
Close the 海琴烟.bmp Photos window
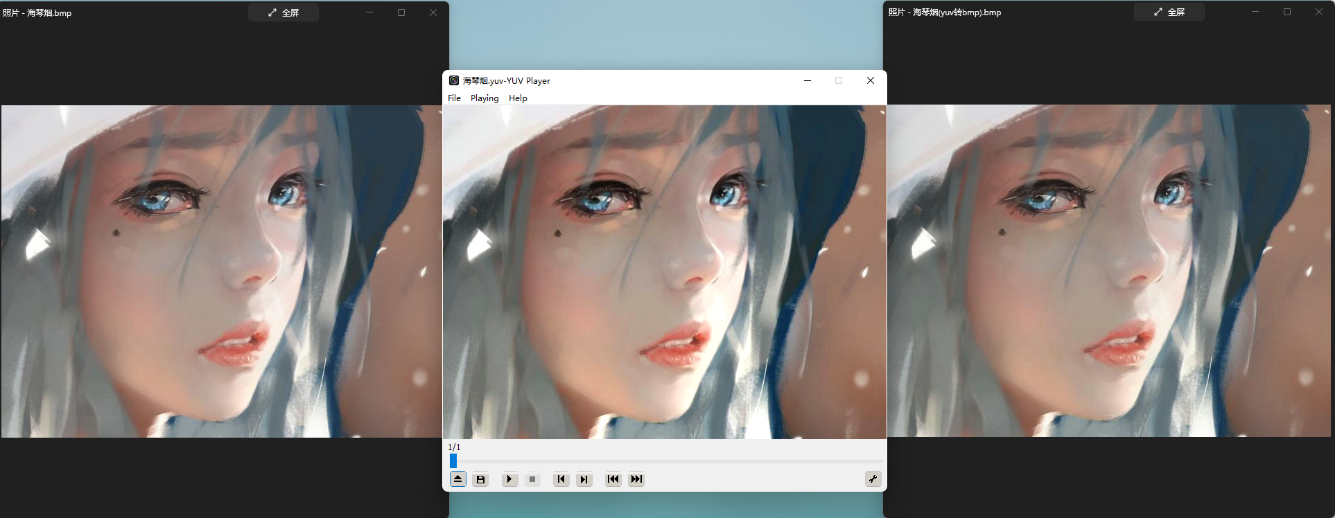coord(433,12)
